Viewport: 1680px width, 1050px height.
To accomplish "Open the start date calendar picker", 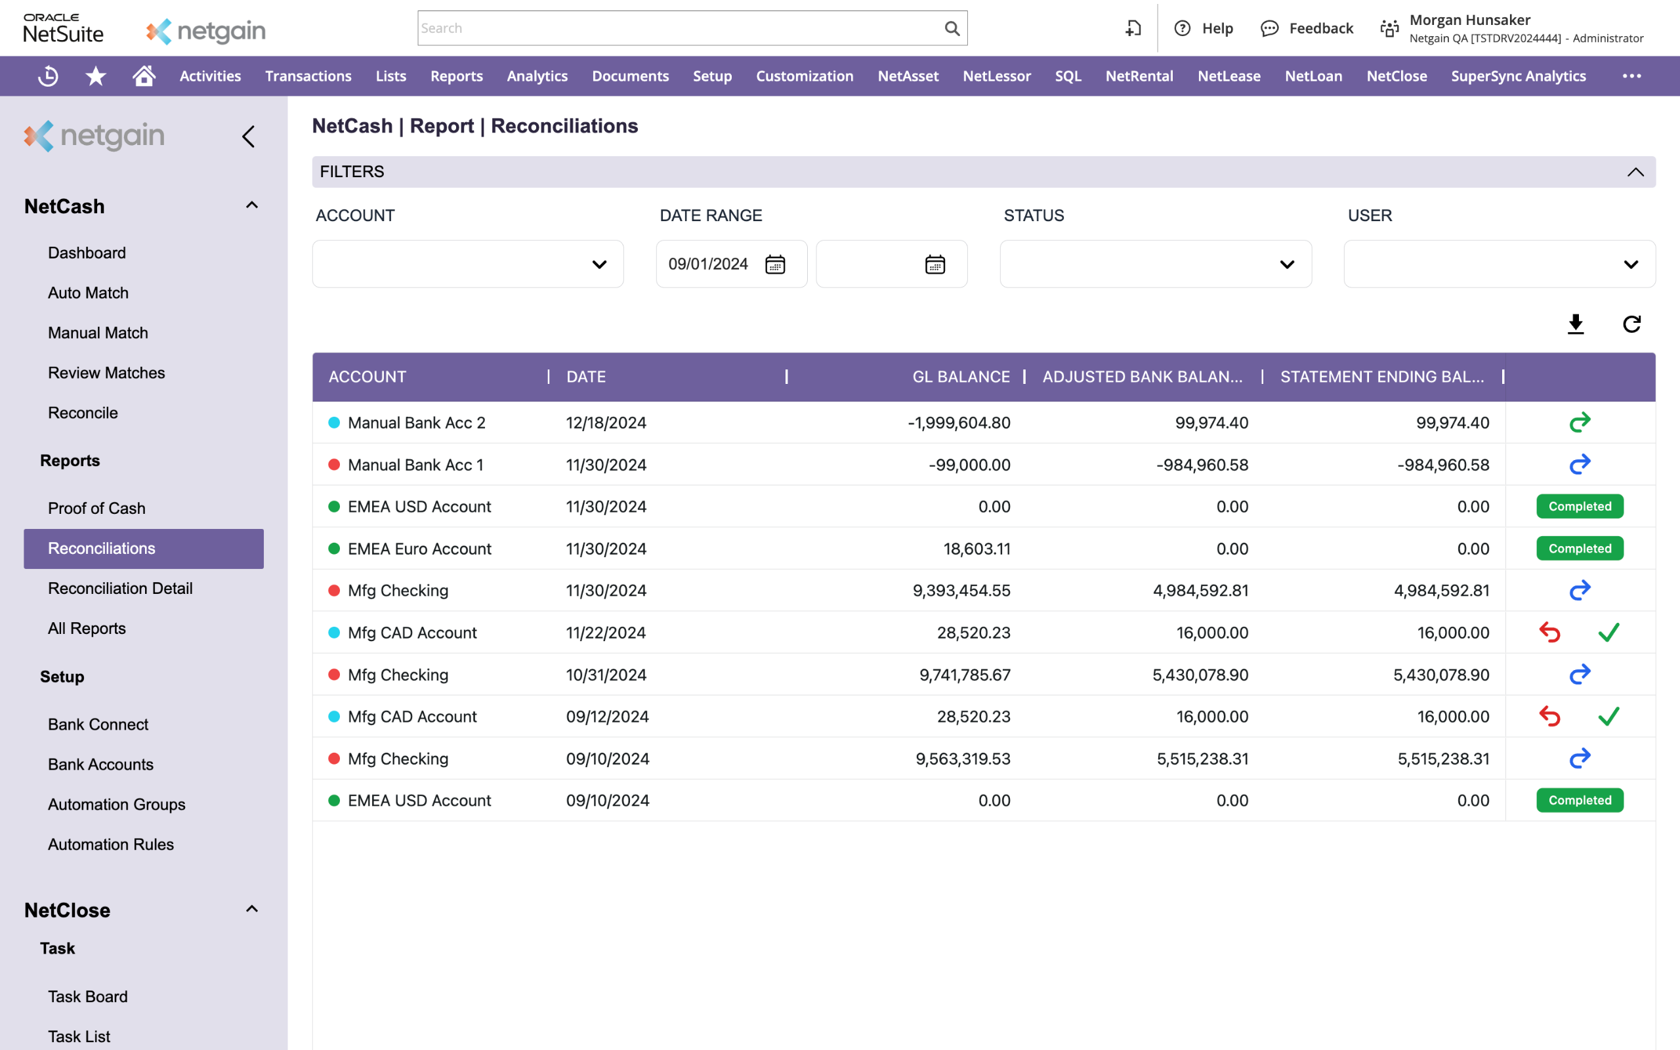I will (775, 264).
